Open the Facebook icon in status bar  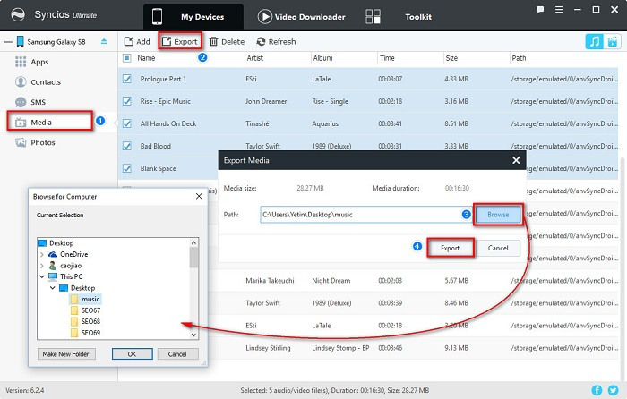[x=597, y=390]
